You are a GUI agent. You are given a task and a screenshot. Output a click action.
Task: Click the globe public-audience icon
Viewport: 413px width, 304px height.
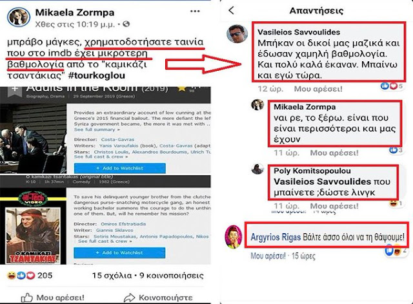pos(126,24)
